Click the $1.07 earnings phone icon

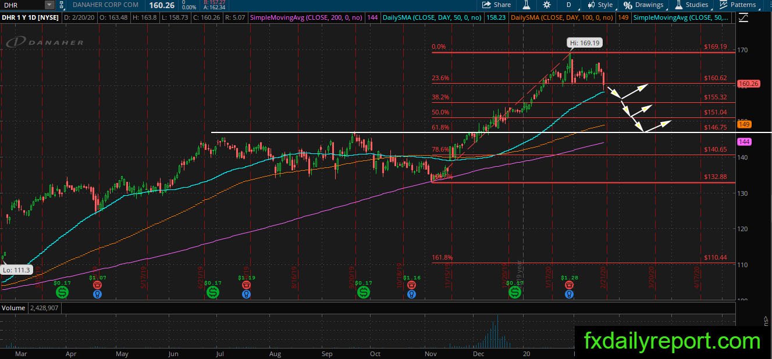pos(97,285)
